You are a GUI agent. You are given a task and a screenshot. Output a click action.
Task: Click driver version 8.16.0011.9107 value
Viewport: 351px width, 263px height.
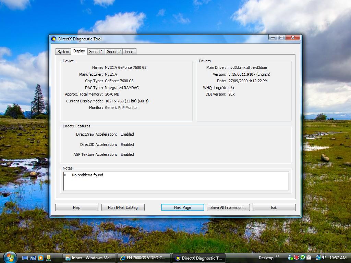(x=250, y=74)
